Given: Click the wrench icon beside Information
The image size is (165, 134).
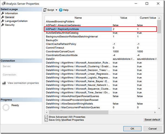Looking at the screenshot, I should (x=3, y=13).
